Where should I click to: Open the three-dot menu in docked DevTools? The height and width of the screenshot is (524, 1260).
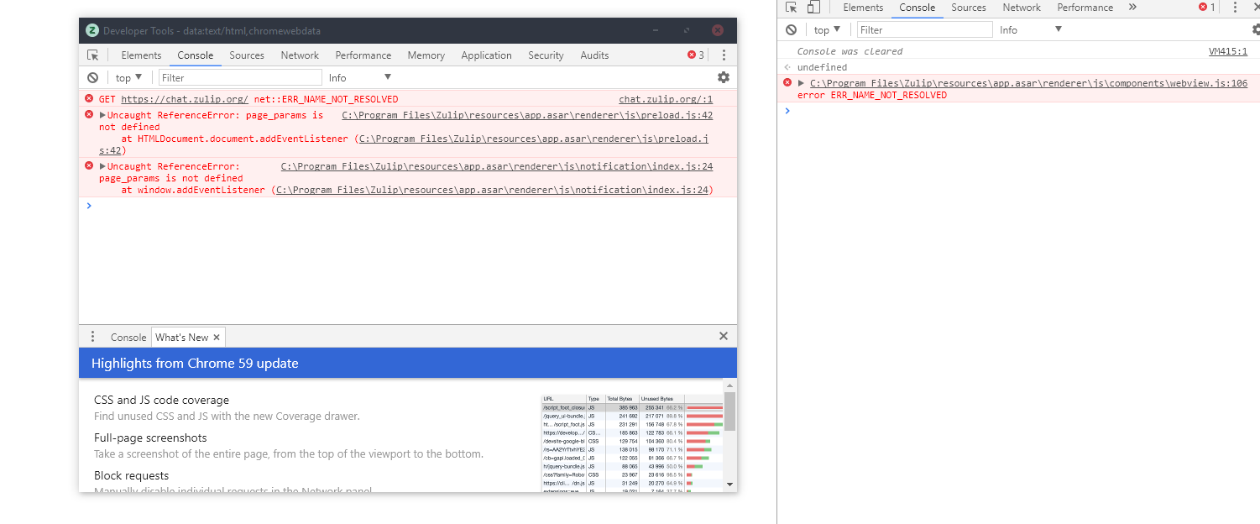pos(1235,8)
